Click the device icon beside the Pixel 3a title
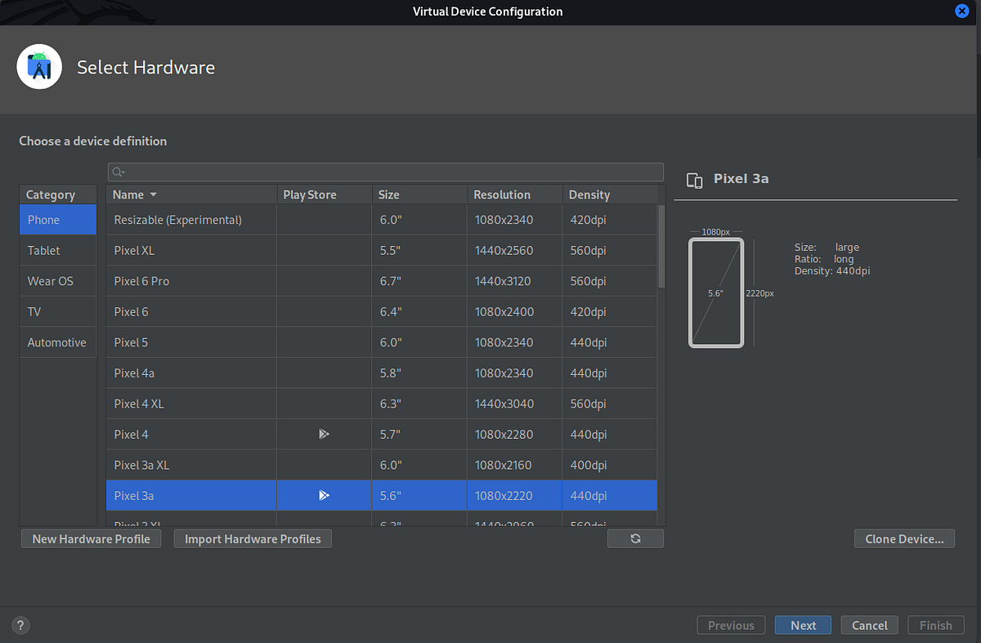 pyautogui.click(x=695, y=181)
